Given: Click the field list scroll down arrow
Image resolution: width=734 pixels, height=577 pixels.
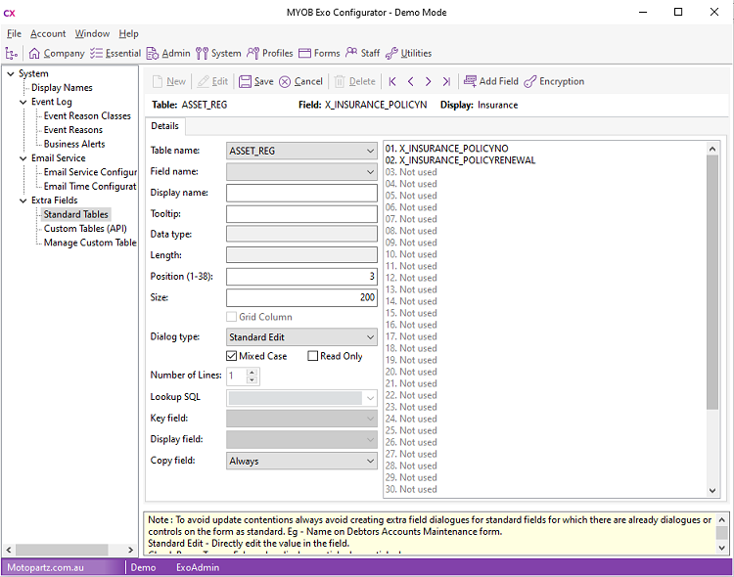Looking at the screenshot, I should (712, 490).
